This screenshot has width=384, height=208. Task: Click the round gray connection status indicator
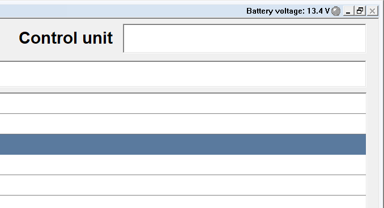pyautogui.click(x=336, y=11)
